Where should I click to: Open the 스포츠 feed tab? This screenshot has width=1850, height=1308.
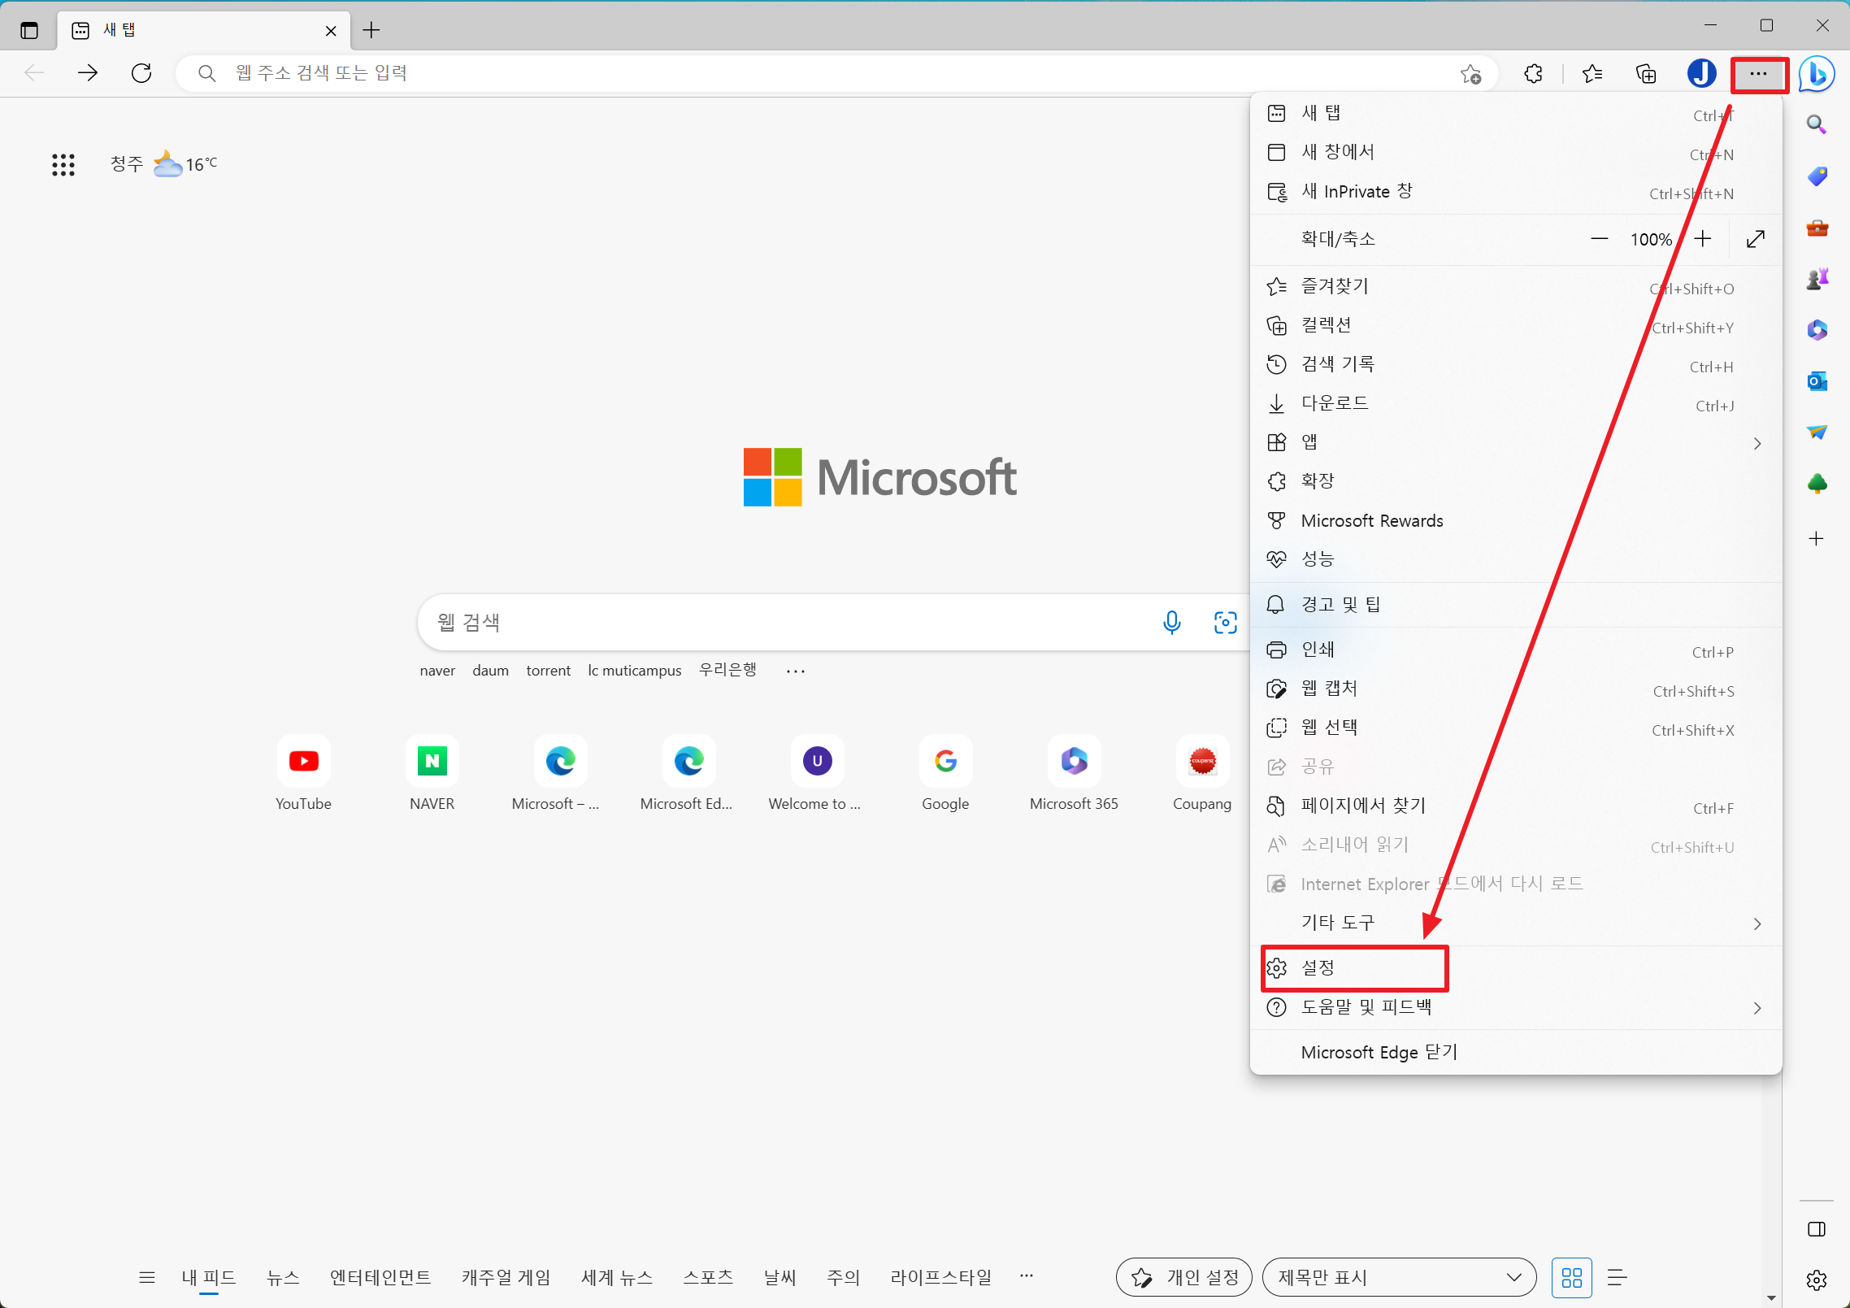click(708, 1278)
